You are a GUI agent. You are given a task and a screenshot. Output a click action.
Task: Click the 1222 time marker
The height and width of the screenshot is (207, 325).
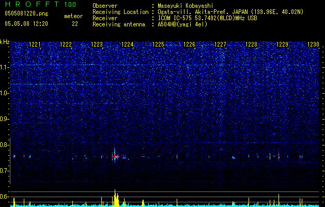point(66,45)
